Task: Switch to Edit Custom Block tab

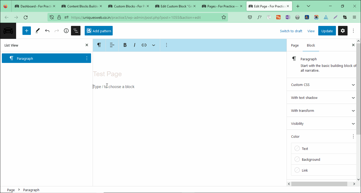Action: pos(175,6)
